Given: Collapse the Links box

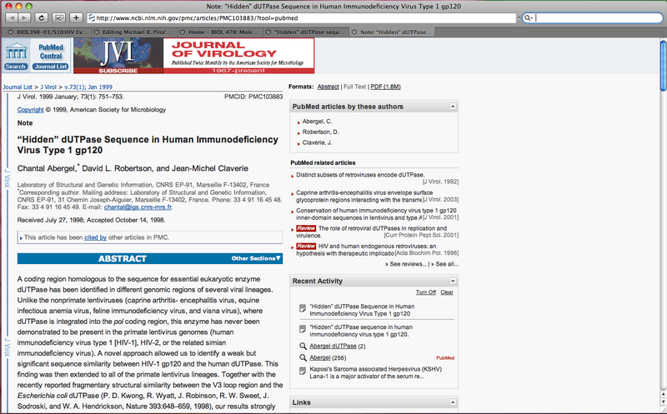Looking at the screenshot, I should (x=453, y=402).
